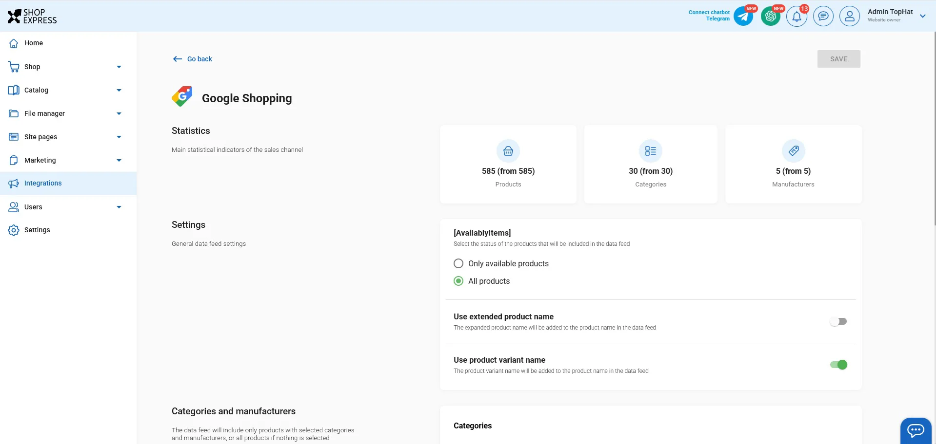
Task: Disable Use product variant name toggle
Action: (838, 365)
